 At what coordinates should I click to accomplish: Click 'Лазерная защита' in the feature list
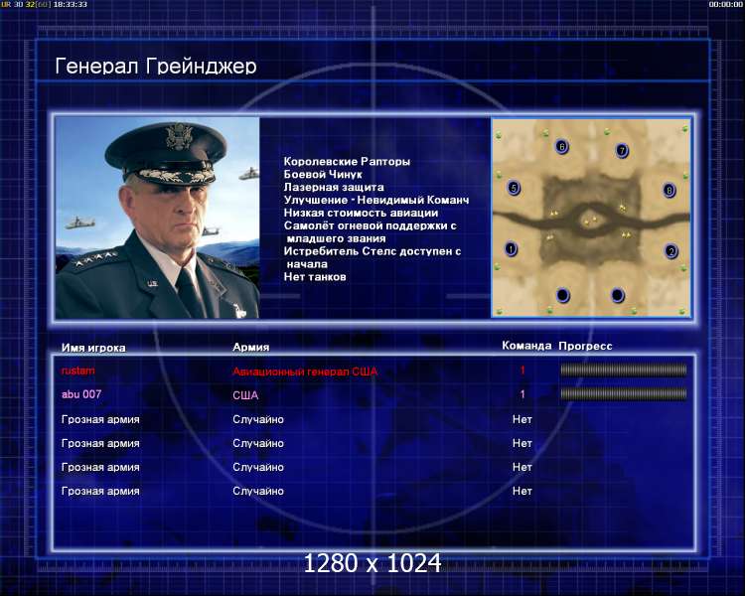[x=334, y=187]
